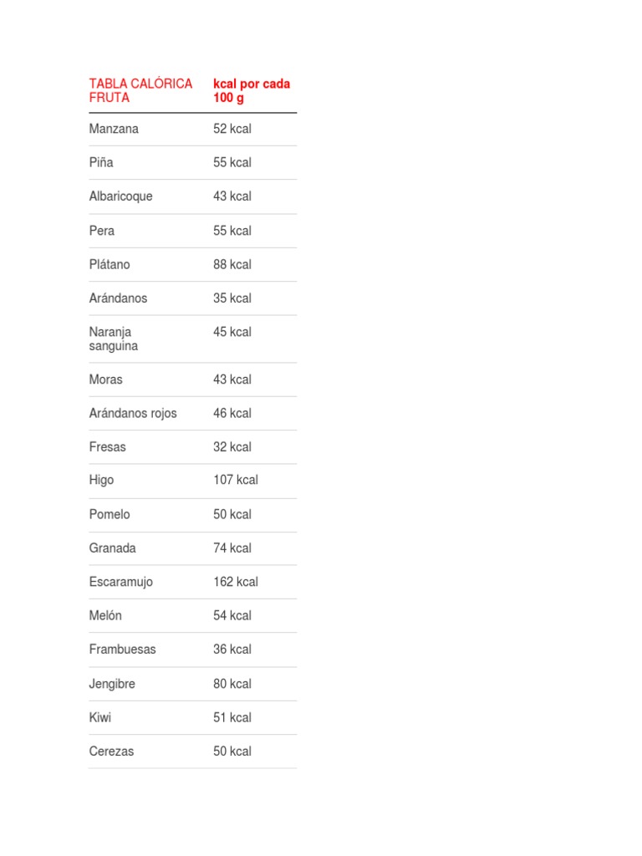Viewport: 642px width, 856px height.
Task: Select the 162 kcal value
Action: pos(235,582)
